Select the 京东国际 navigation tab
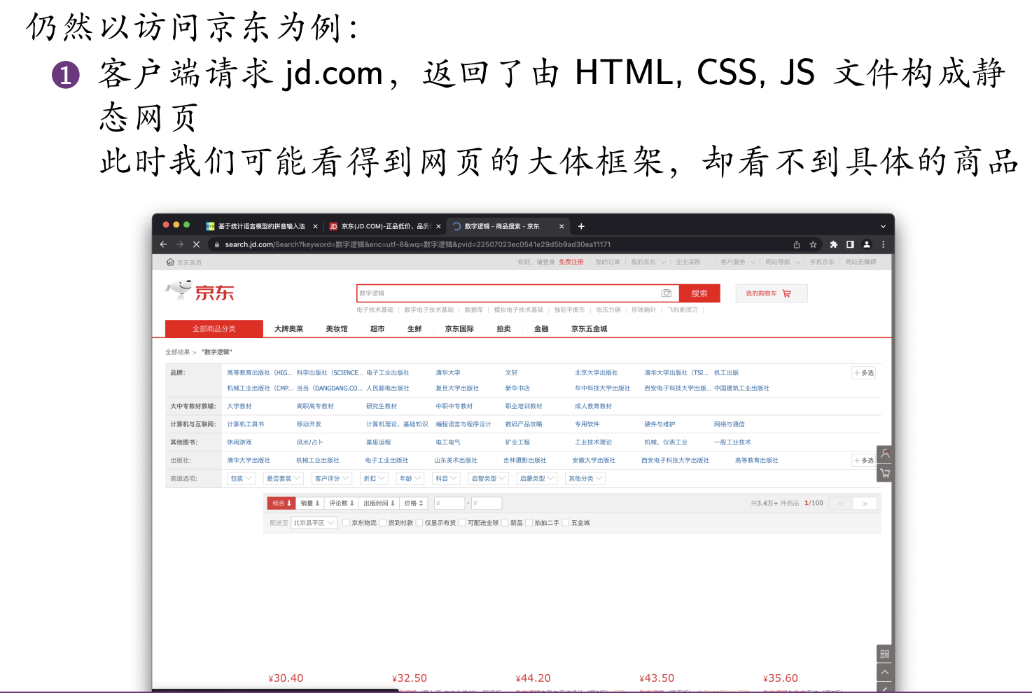The width and height of the screenshot is (1032, 693). point(459,328)
